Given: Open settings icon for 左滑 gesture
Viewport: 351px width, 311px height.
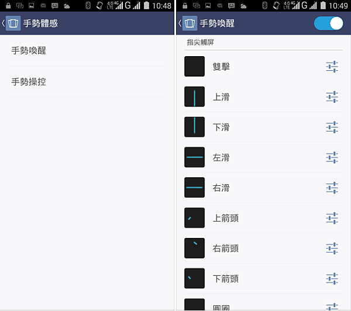Looking at the screenshot, I should click(332, 157).
